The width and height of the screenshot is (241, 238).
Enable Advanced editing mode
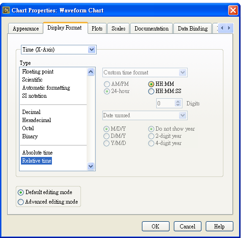(x=21, y=202)
